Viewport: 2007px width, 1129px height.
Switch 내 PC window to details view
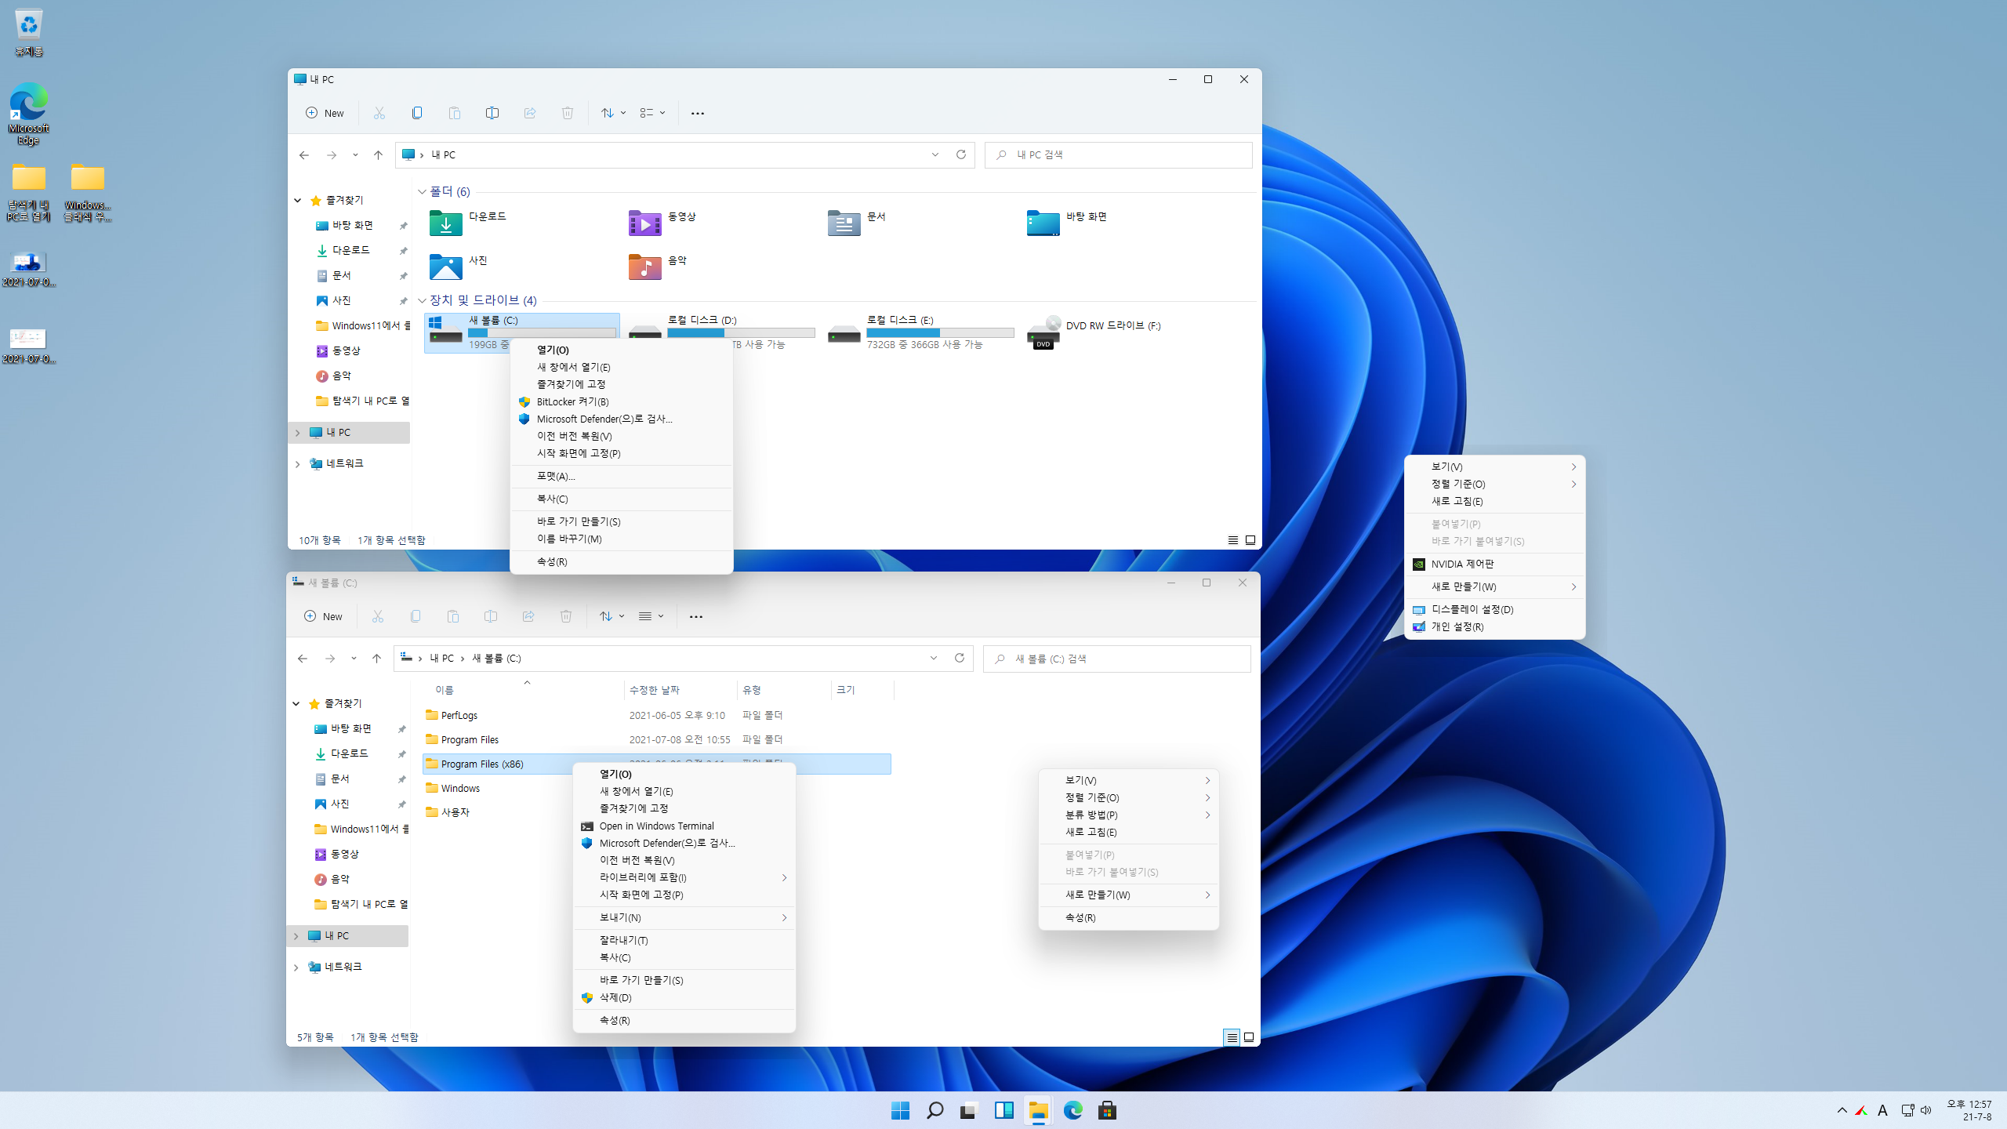pos(1232,540)
